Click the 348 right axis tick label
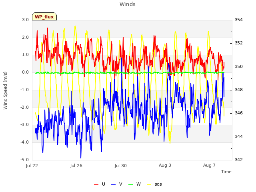This screenshot has height=192, width=256. pos(239,90)
